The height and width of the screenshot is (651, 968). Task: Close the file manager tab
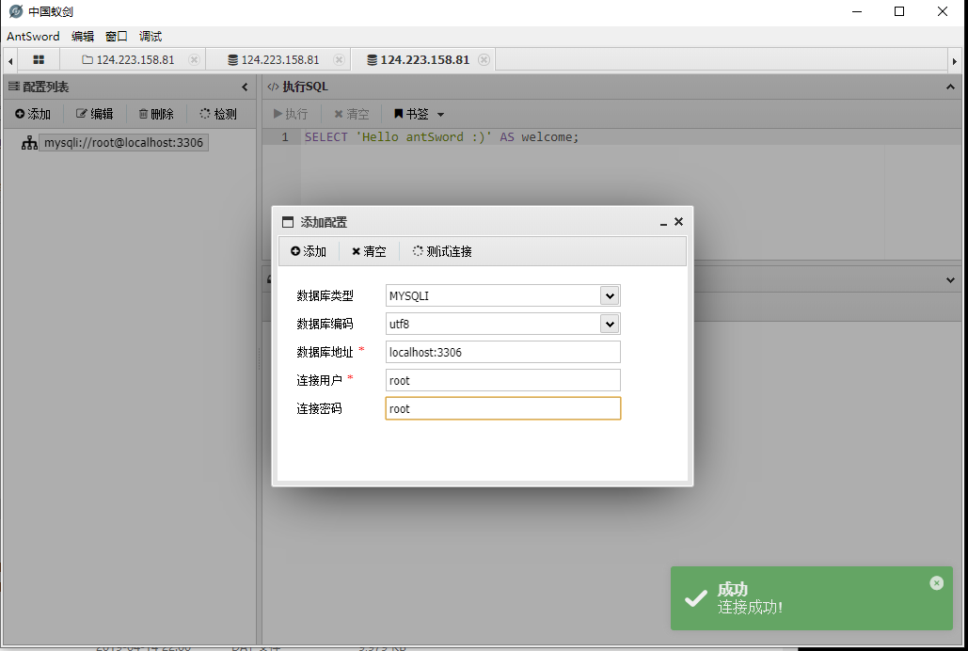pos(194,60)
